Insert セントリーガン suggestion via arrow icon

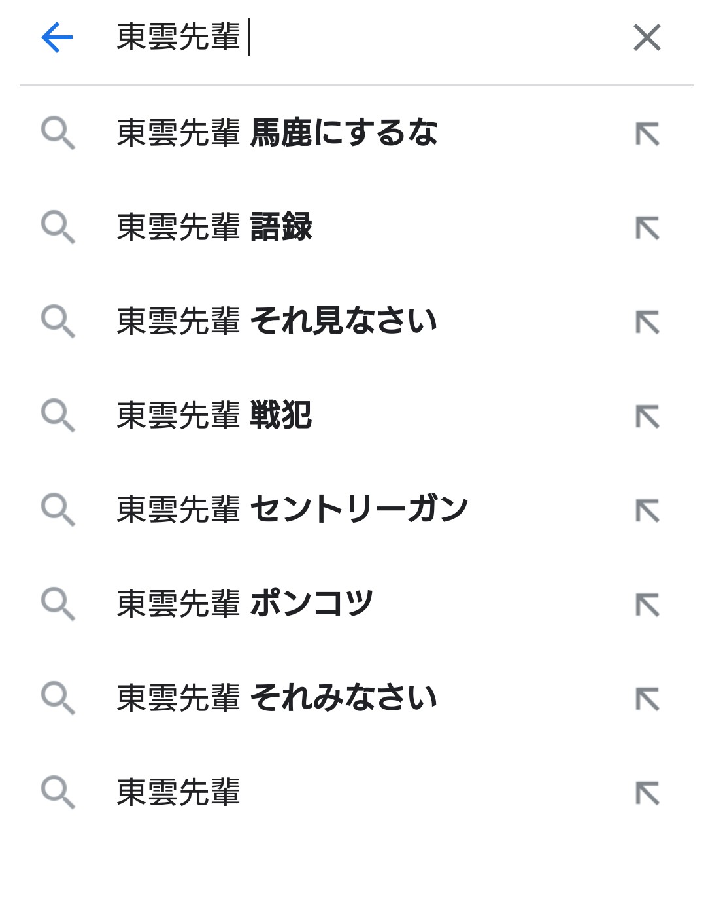pyautogui.click(x=647, y=511)
